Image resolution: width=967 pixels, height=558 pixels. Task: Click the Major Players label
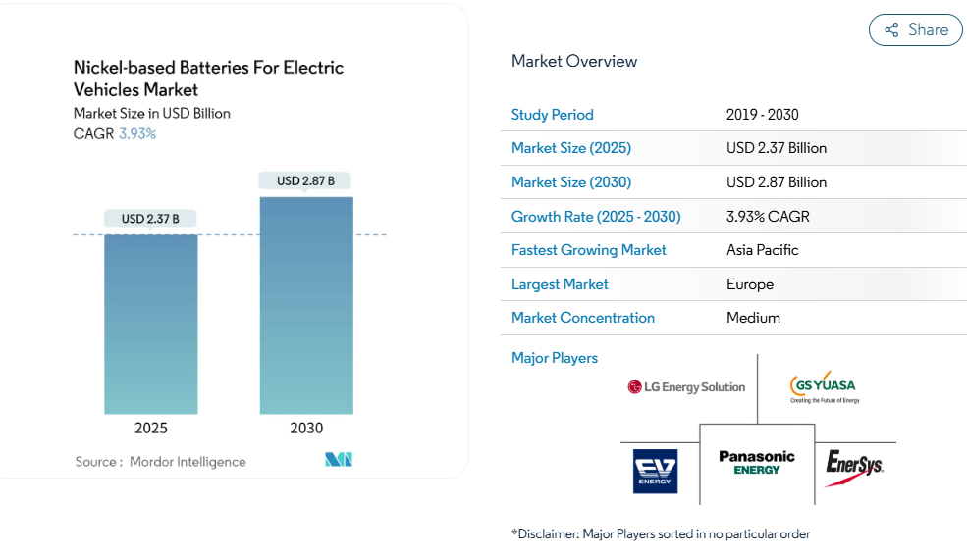[554, 358]
